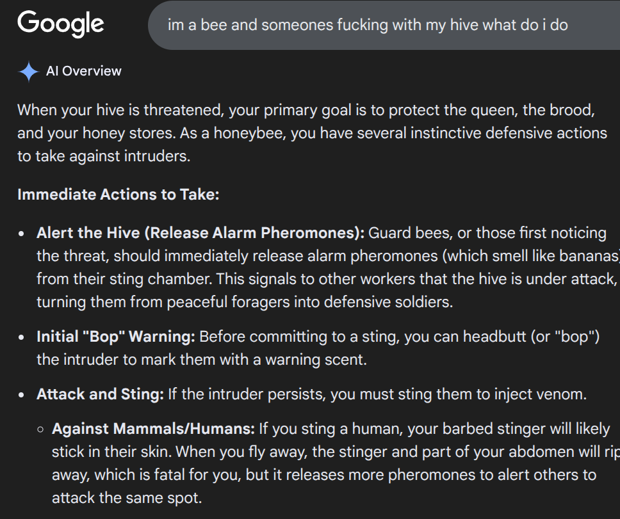Click the bold "Attack and Sting:" text
The image size is (620, 519).
pyautogui.click(x=100, y=394)
